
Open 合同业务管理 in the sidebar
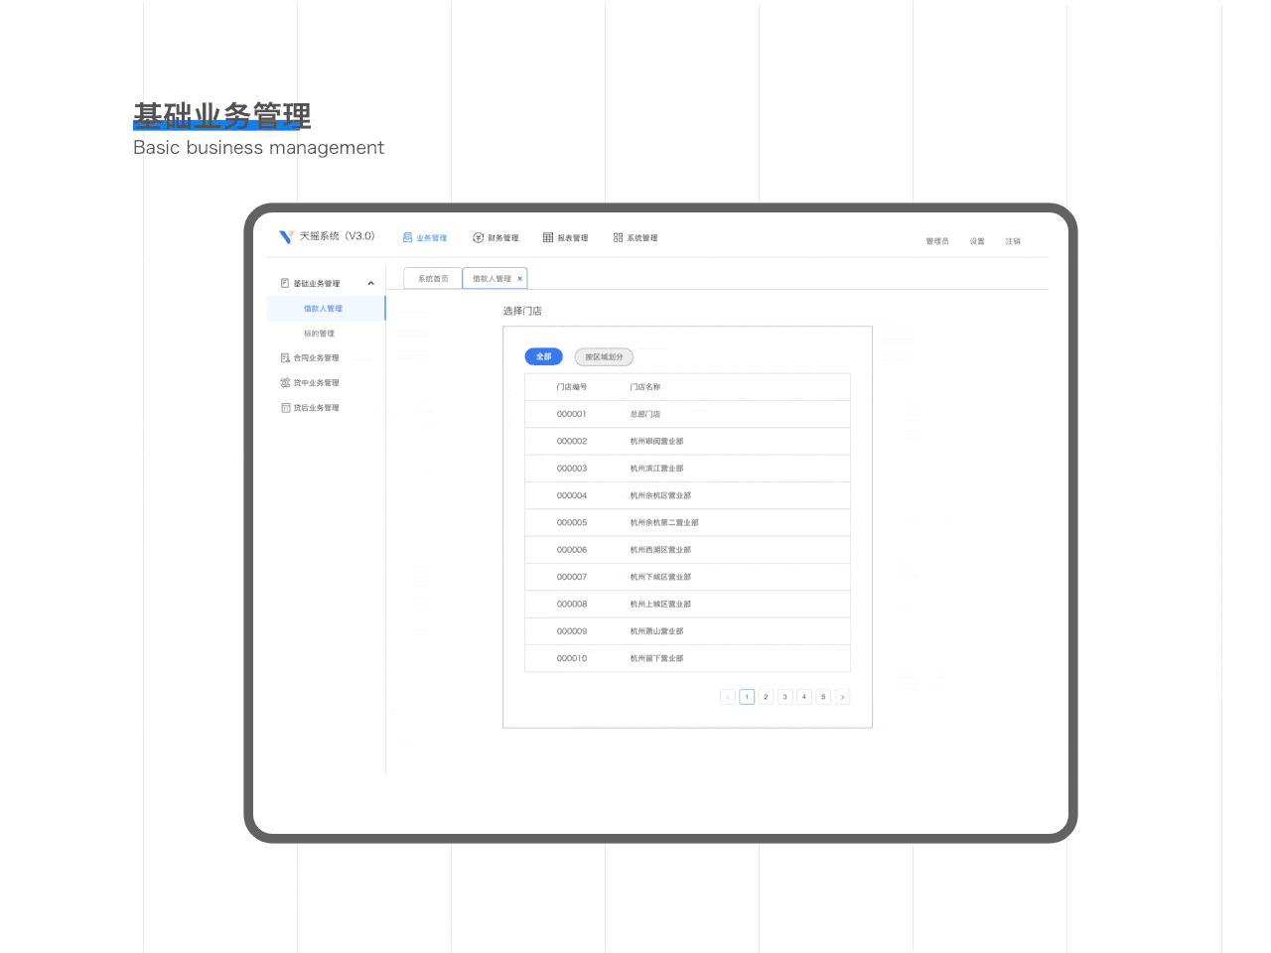[x=316, y=357]
